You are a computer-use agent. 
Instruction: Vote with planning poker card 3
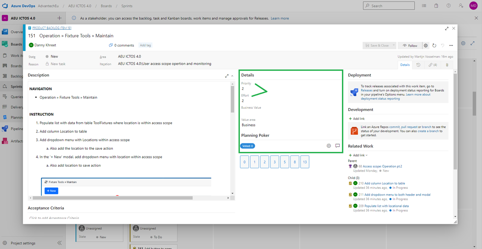tap(275, 162)
